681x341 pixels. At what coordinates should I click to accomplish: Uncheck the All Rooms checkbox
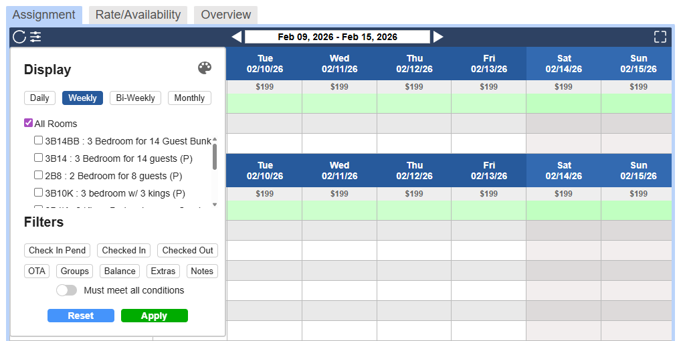(29, 123)
